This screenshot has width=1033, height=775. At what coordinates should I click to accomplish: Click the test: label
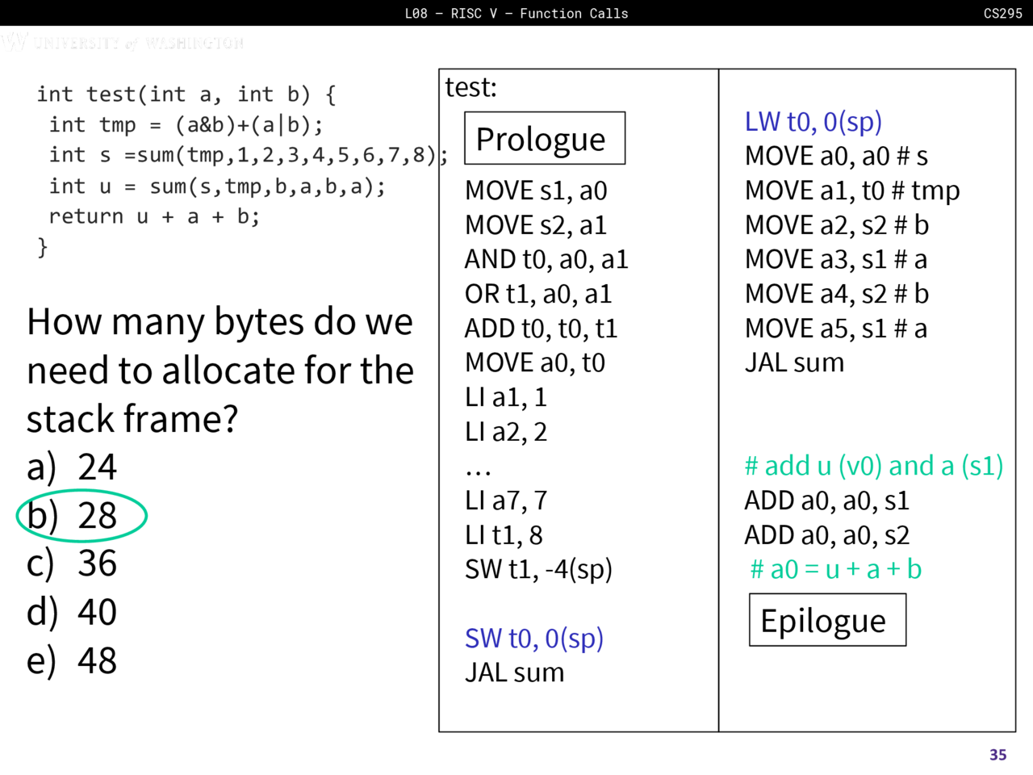coord(471,87)
